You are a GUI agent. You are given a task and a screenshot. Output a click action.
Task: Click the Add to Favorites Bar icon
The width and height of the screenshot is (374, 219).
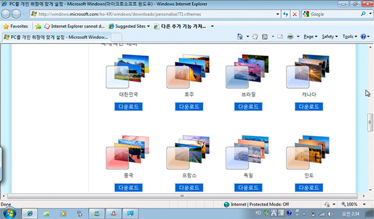[x=38, y=26]
